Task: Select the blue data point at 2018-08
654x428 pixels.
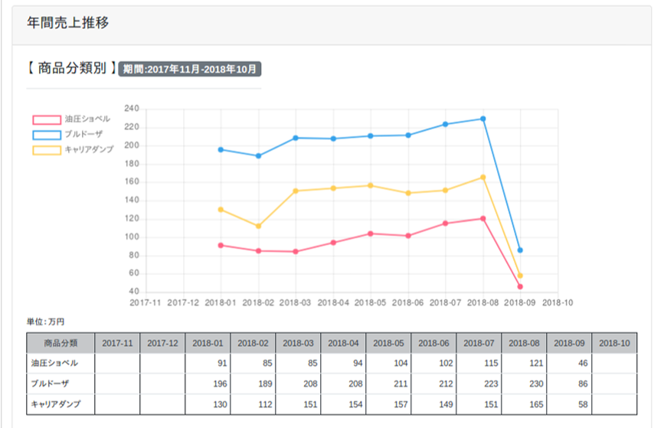Action: tap(483, 119)
